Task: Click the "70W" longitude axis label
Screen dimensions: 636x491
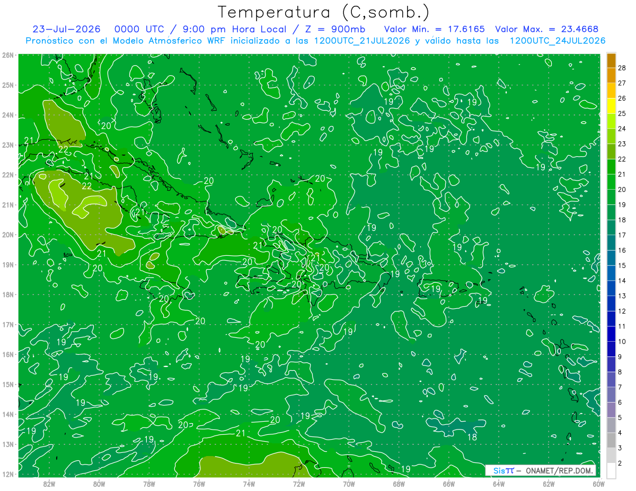Action: click(x=349, y=484)
